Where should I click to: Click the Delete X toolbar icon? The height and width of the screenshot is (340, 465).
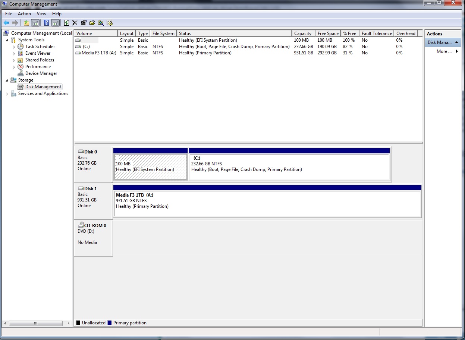coord(75,23)
